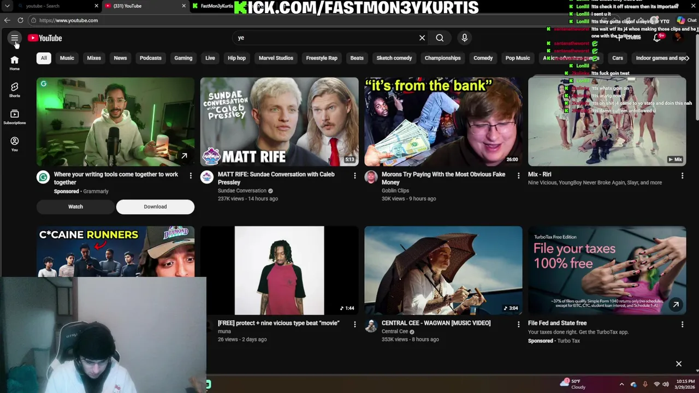Screen dimensions: 699x393
Task: Open taskbar clock and date
Action: coord(685,384)
